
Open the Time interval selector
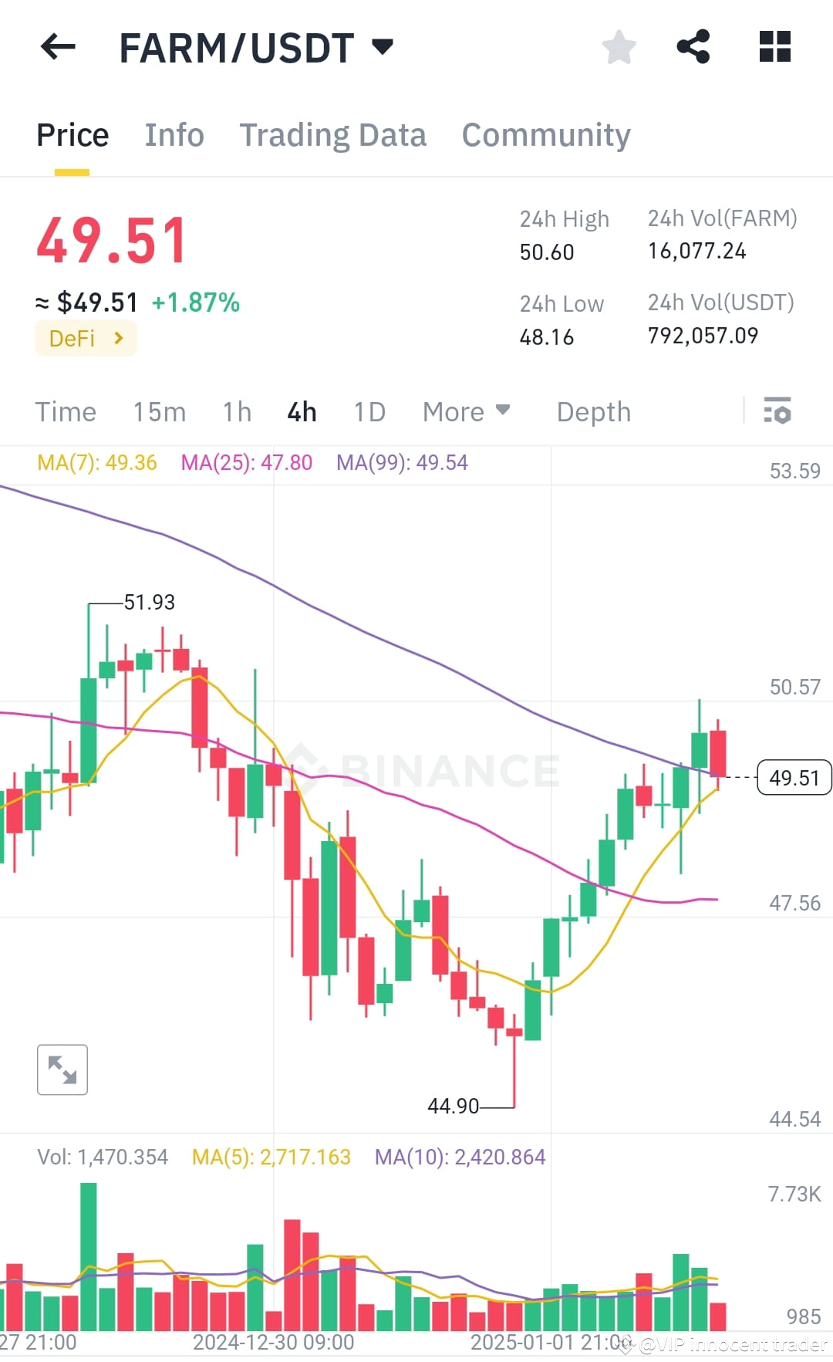click(x=66, y=412)
